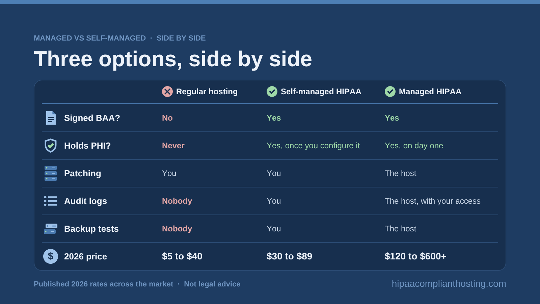Click 'Nobody' in the Backup tests row
Screen dimensions: 540x304
tap(177, 229)
